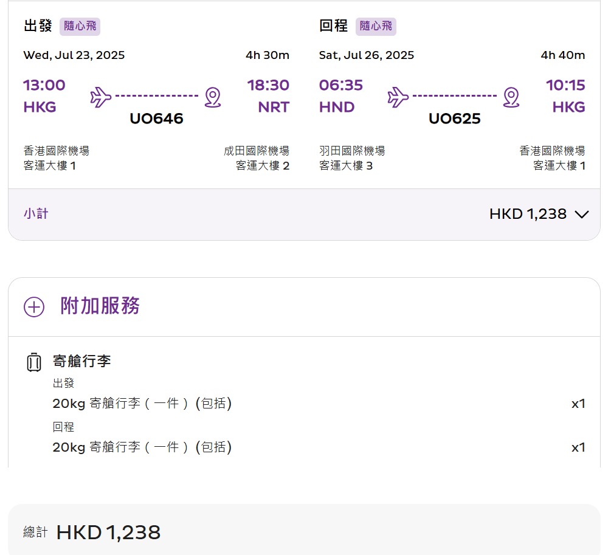The width and height of the screenshot is (611, 555).
Task: Click the HKG arrival location pin icon
Action: coord(511,97)
